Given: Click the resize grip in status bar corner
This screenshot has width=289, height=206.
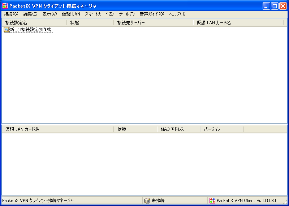Looking at the screenshot, I should [285, 202].
